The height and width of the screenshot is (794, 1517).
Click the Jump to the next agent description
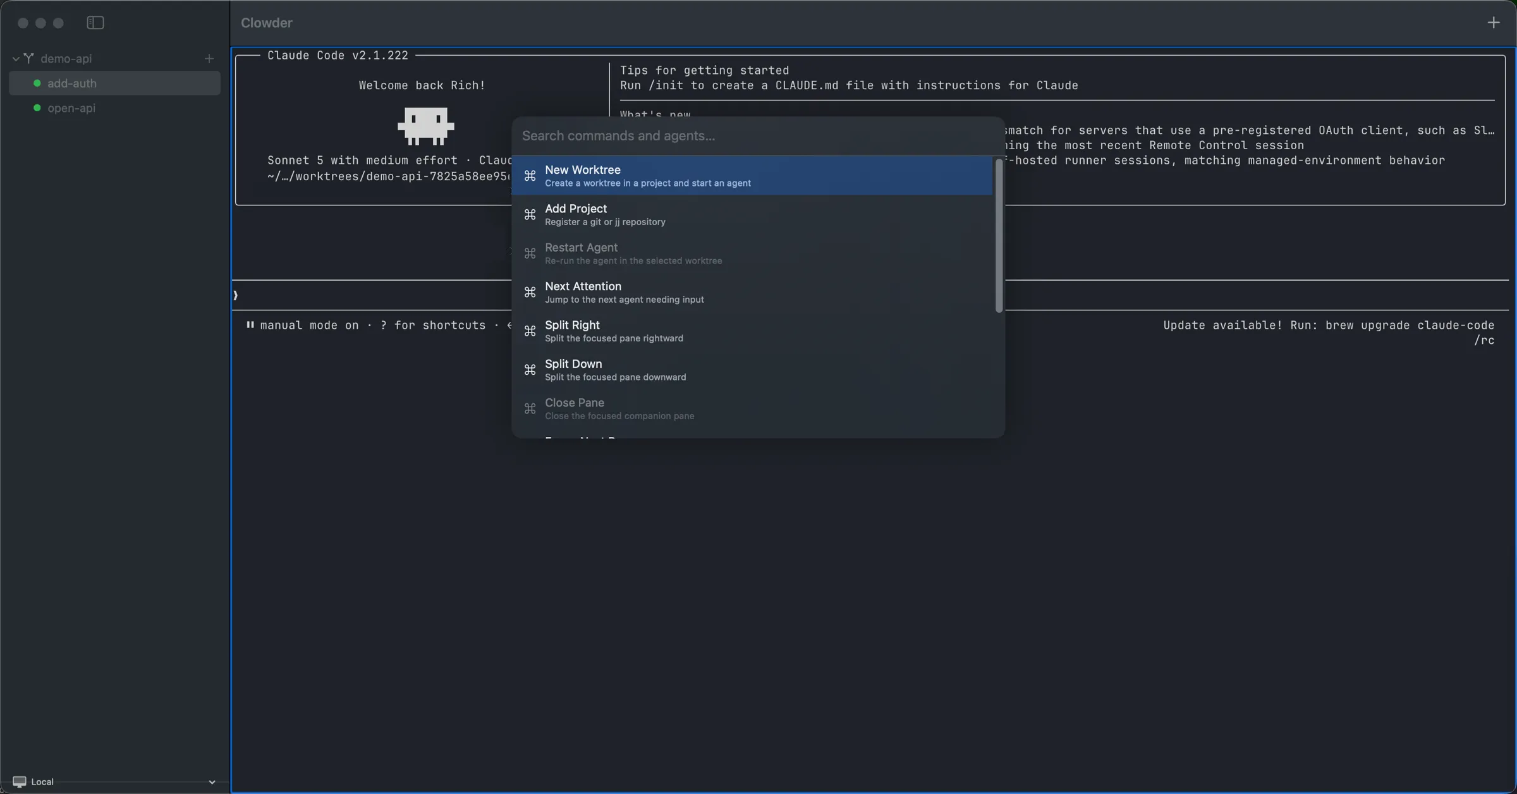[624, 300]
